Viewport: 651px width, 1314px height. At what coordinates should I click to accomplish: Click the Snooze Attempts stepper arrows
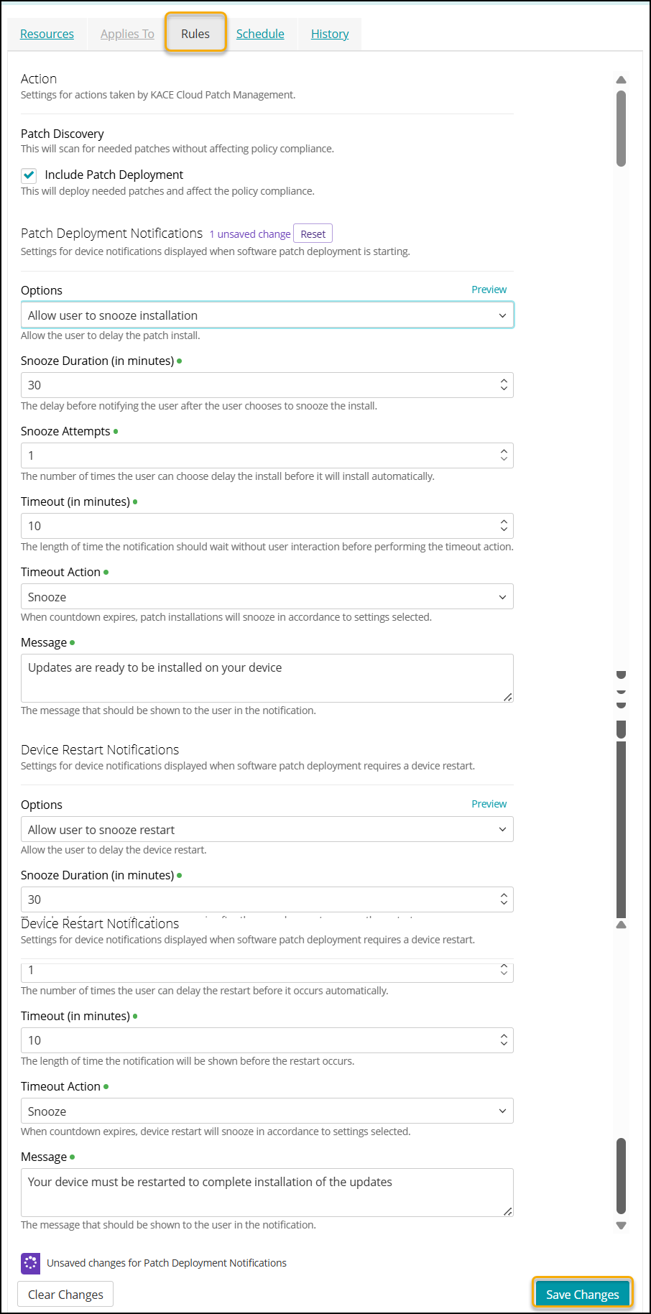504,455
